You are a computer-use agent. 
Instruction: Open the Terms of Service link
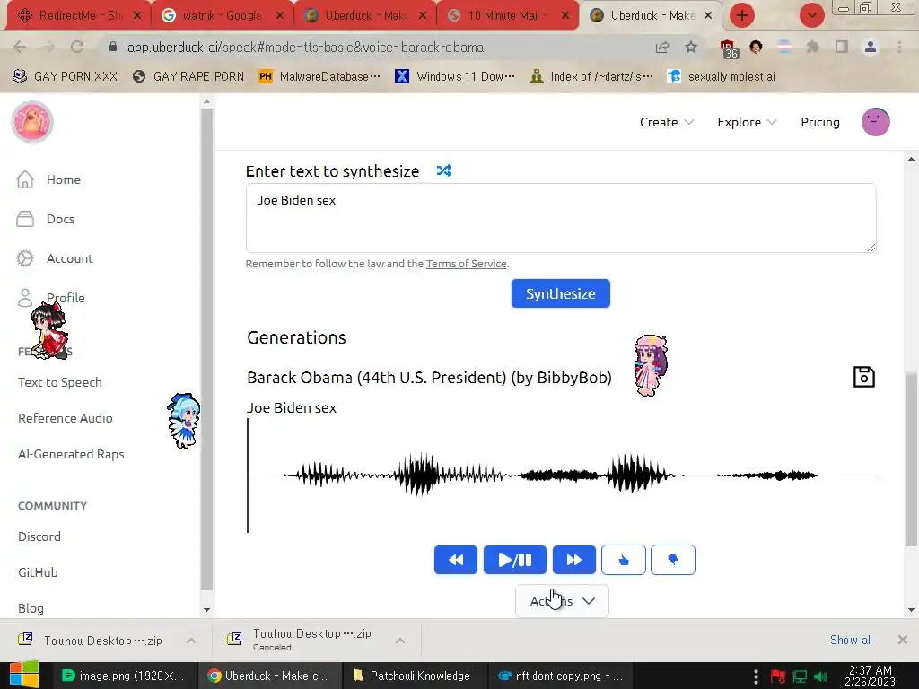466,264
